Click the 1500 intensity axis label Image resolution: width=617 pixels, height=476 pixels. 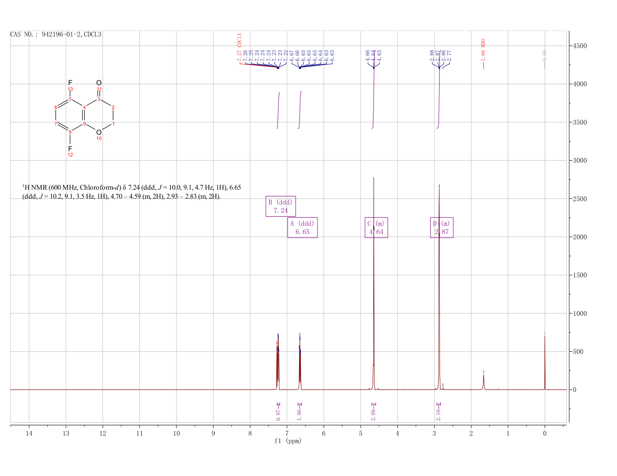click(579, 275)
